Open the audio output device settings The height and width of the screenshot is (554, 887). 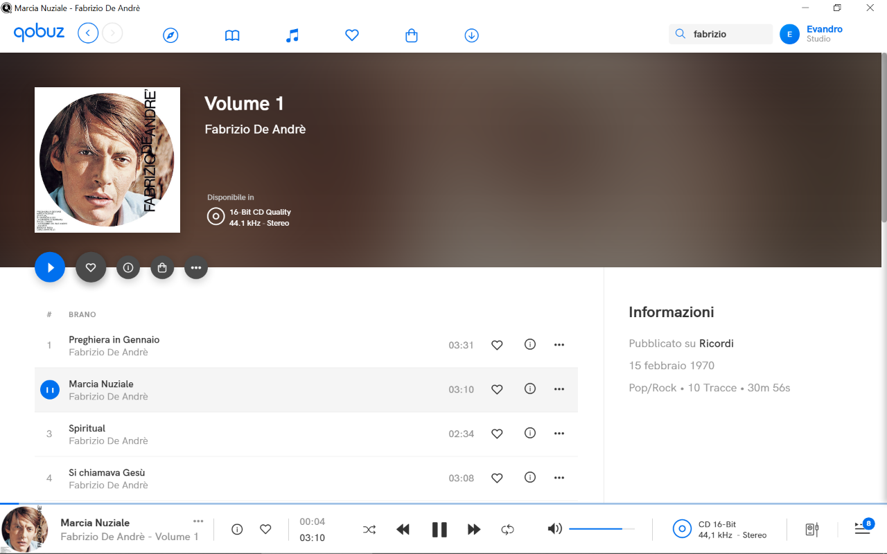(812, 530)
